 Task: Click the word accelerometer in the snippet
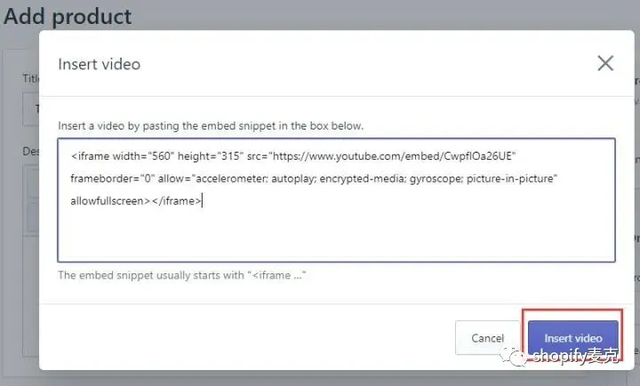click(x=231, y=178)
